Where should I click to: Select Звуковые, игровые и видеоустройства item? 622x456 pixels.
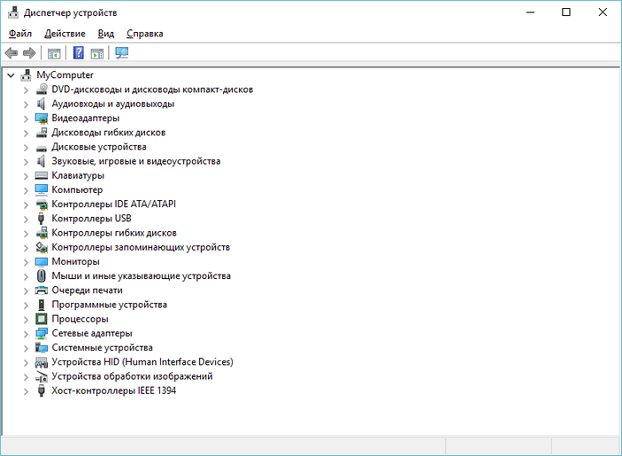pyautogui.click(x=135, y=161)
